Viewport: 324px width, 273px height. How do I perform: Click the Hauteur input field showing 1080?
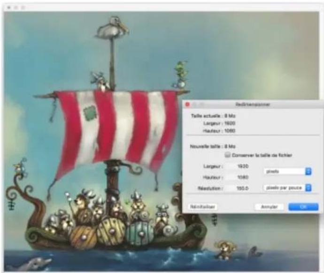click(x=237, y=177)
